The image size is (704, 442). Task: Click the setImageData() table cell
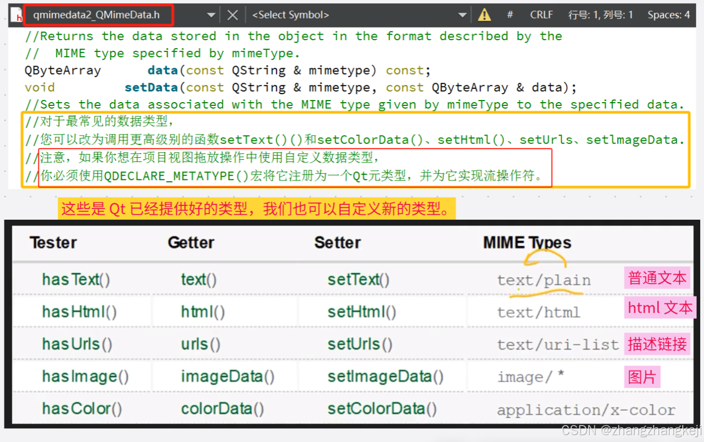[x=386, y=376]
